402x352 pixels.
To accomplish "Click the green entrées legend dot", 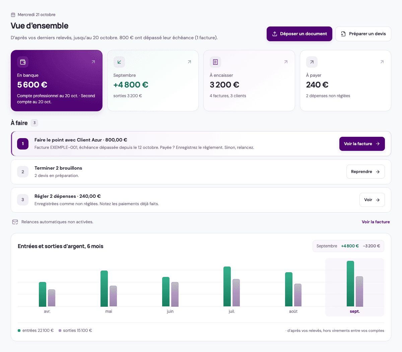I will [x=19, y=331].
